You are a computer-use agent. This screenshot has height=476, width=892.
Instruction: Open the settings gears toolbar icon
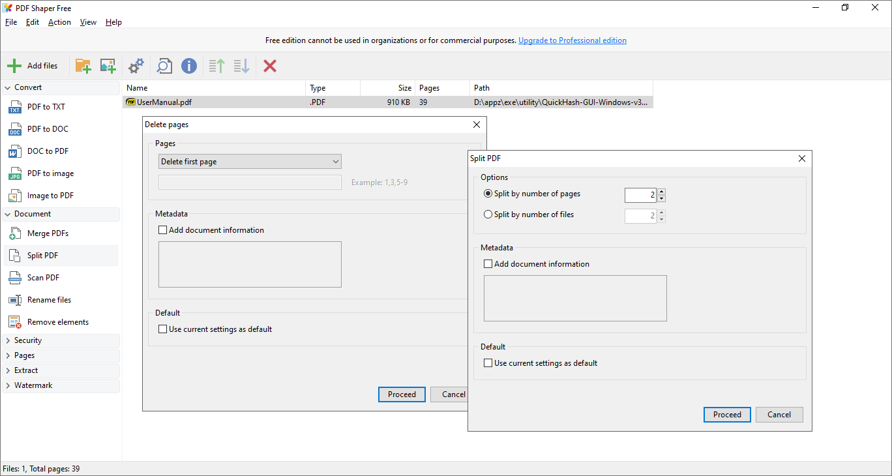point(136,66)
